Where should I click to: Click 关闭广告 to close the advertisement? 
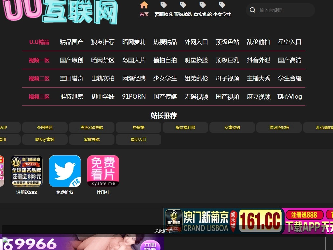point(164,230)
